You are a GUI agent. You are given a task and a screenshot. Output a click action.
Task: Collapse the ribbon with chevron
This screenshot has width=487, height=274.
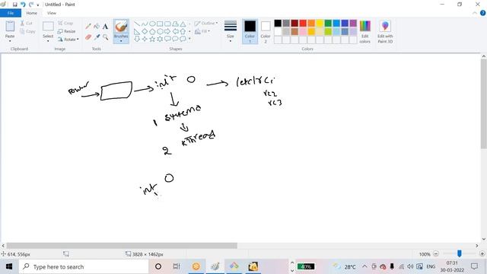tap(475, 13)
